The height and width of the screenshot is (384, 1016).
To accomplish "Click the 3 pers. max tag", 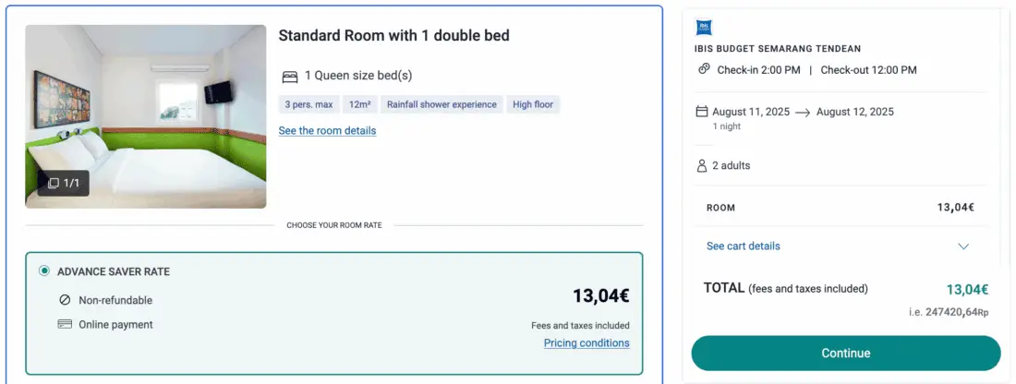I will tap(308, 104).
